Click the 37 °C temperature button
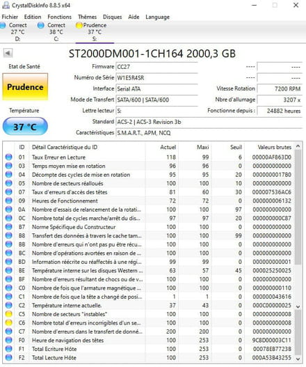The width and height of the screenshot is (306, 367). click(25, 127)
